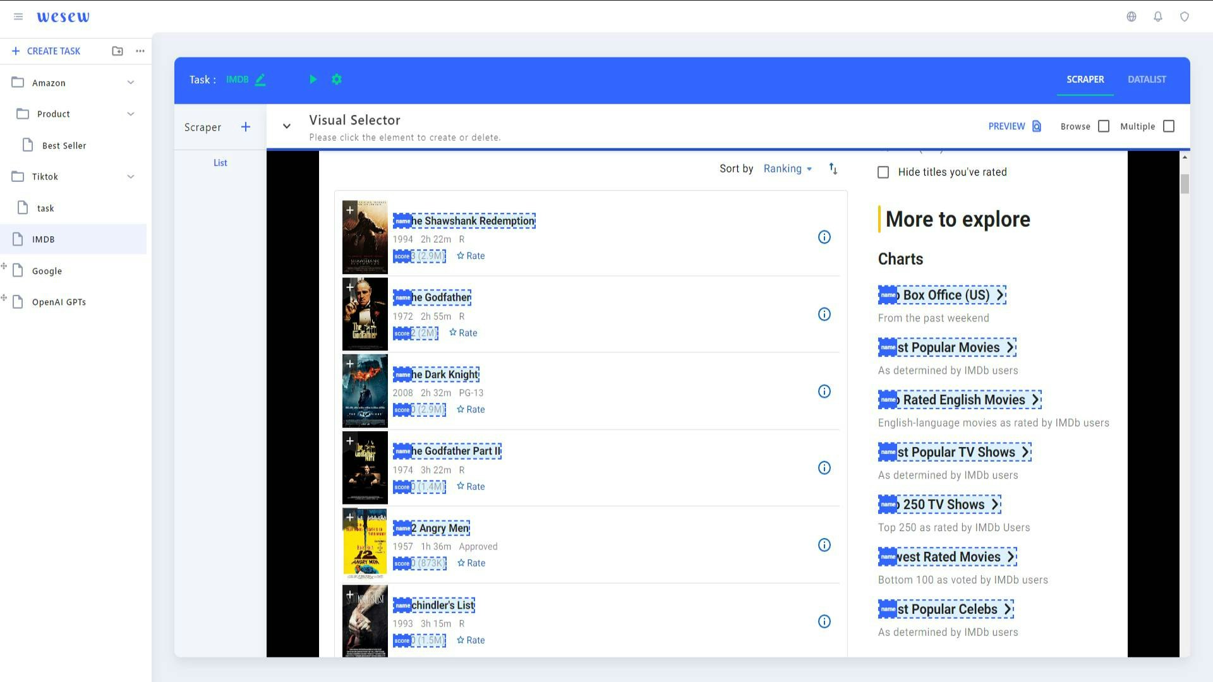The image size is (1213, 682).
Task: Select the List scraper item
Action: tap(220, 163)
